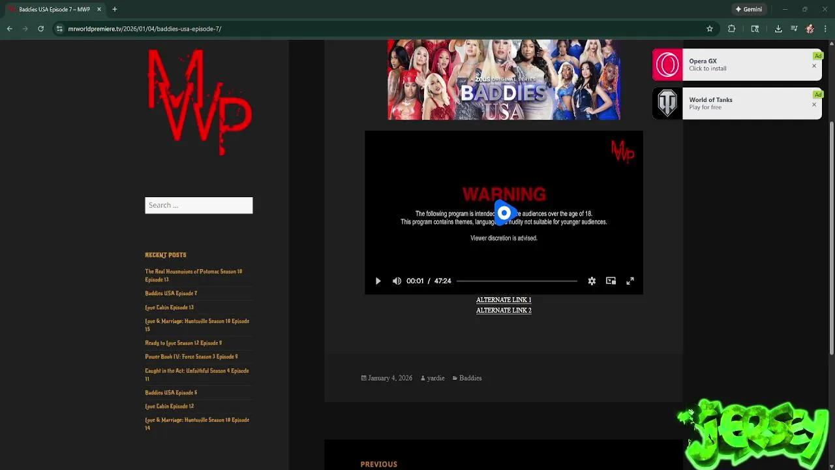Open video player settings gear
Screen dimensions: 835x470
pos(592,281)
